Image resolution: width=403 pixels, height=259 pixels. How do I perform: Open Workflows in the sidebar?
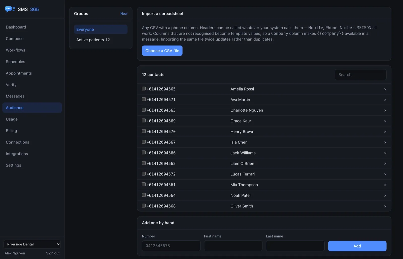[32, 50]
